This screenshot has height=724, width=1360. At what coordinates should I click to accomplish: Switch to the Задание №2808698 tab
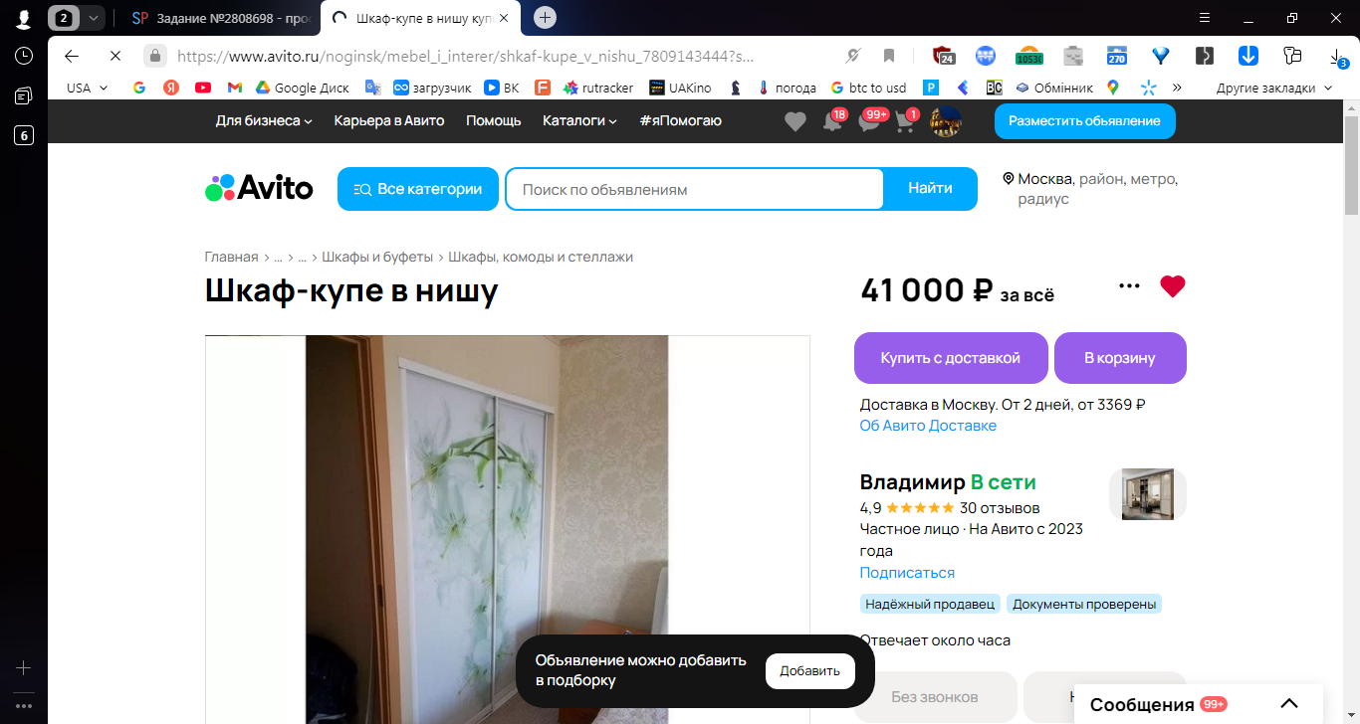click(x=220, y=18)
